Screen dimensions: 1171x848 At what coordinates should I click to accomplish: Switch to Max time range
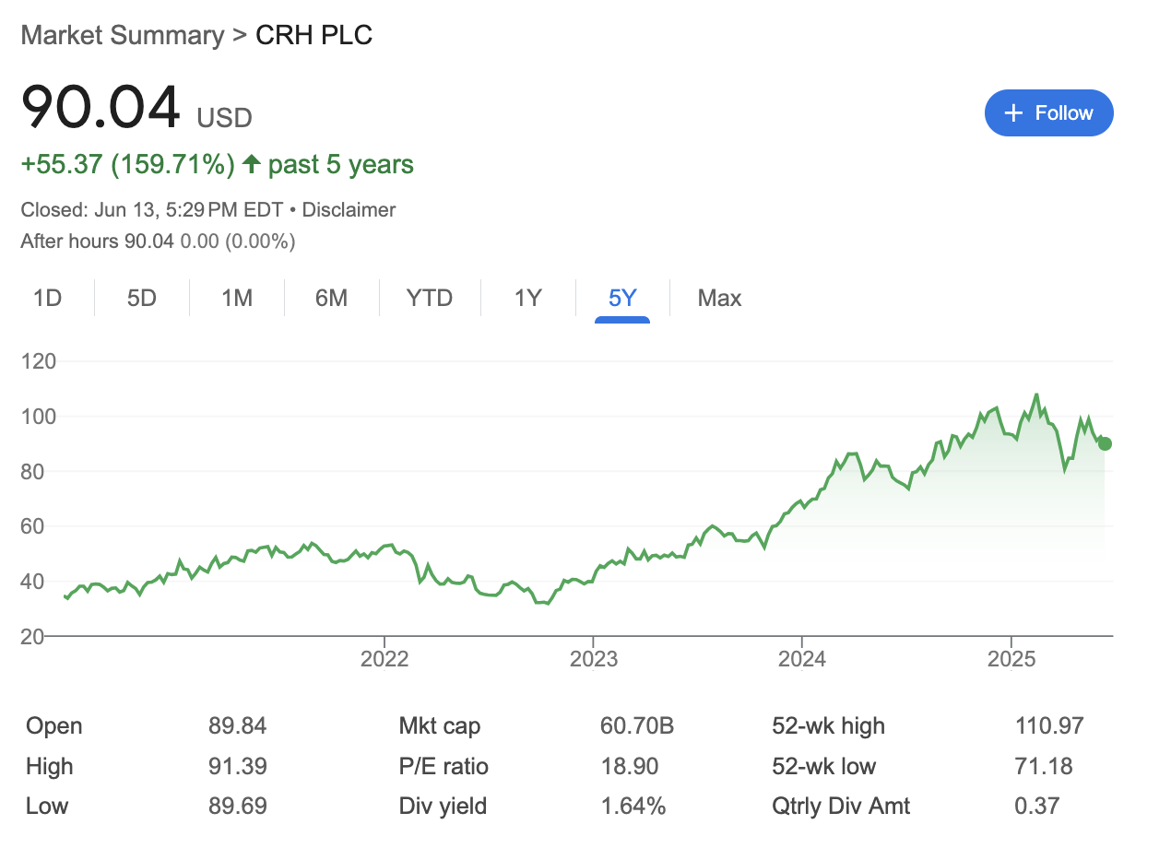[719, 298]
